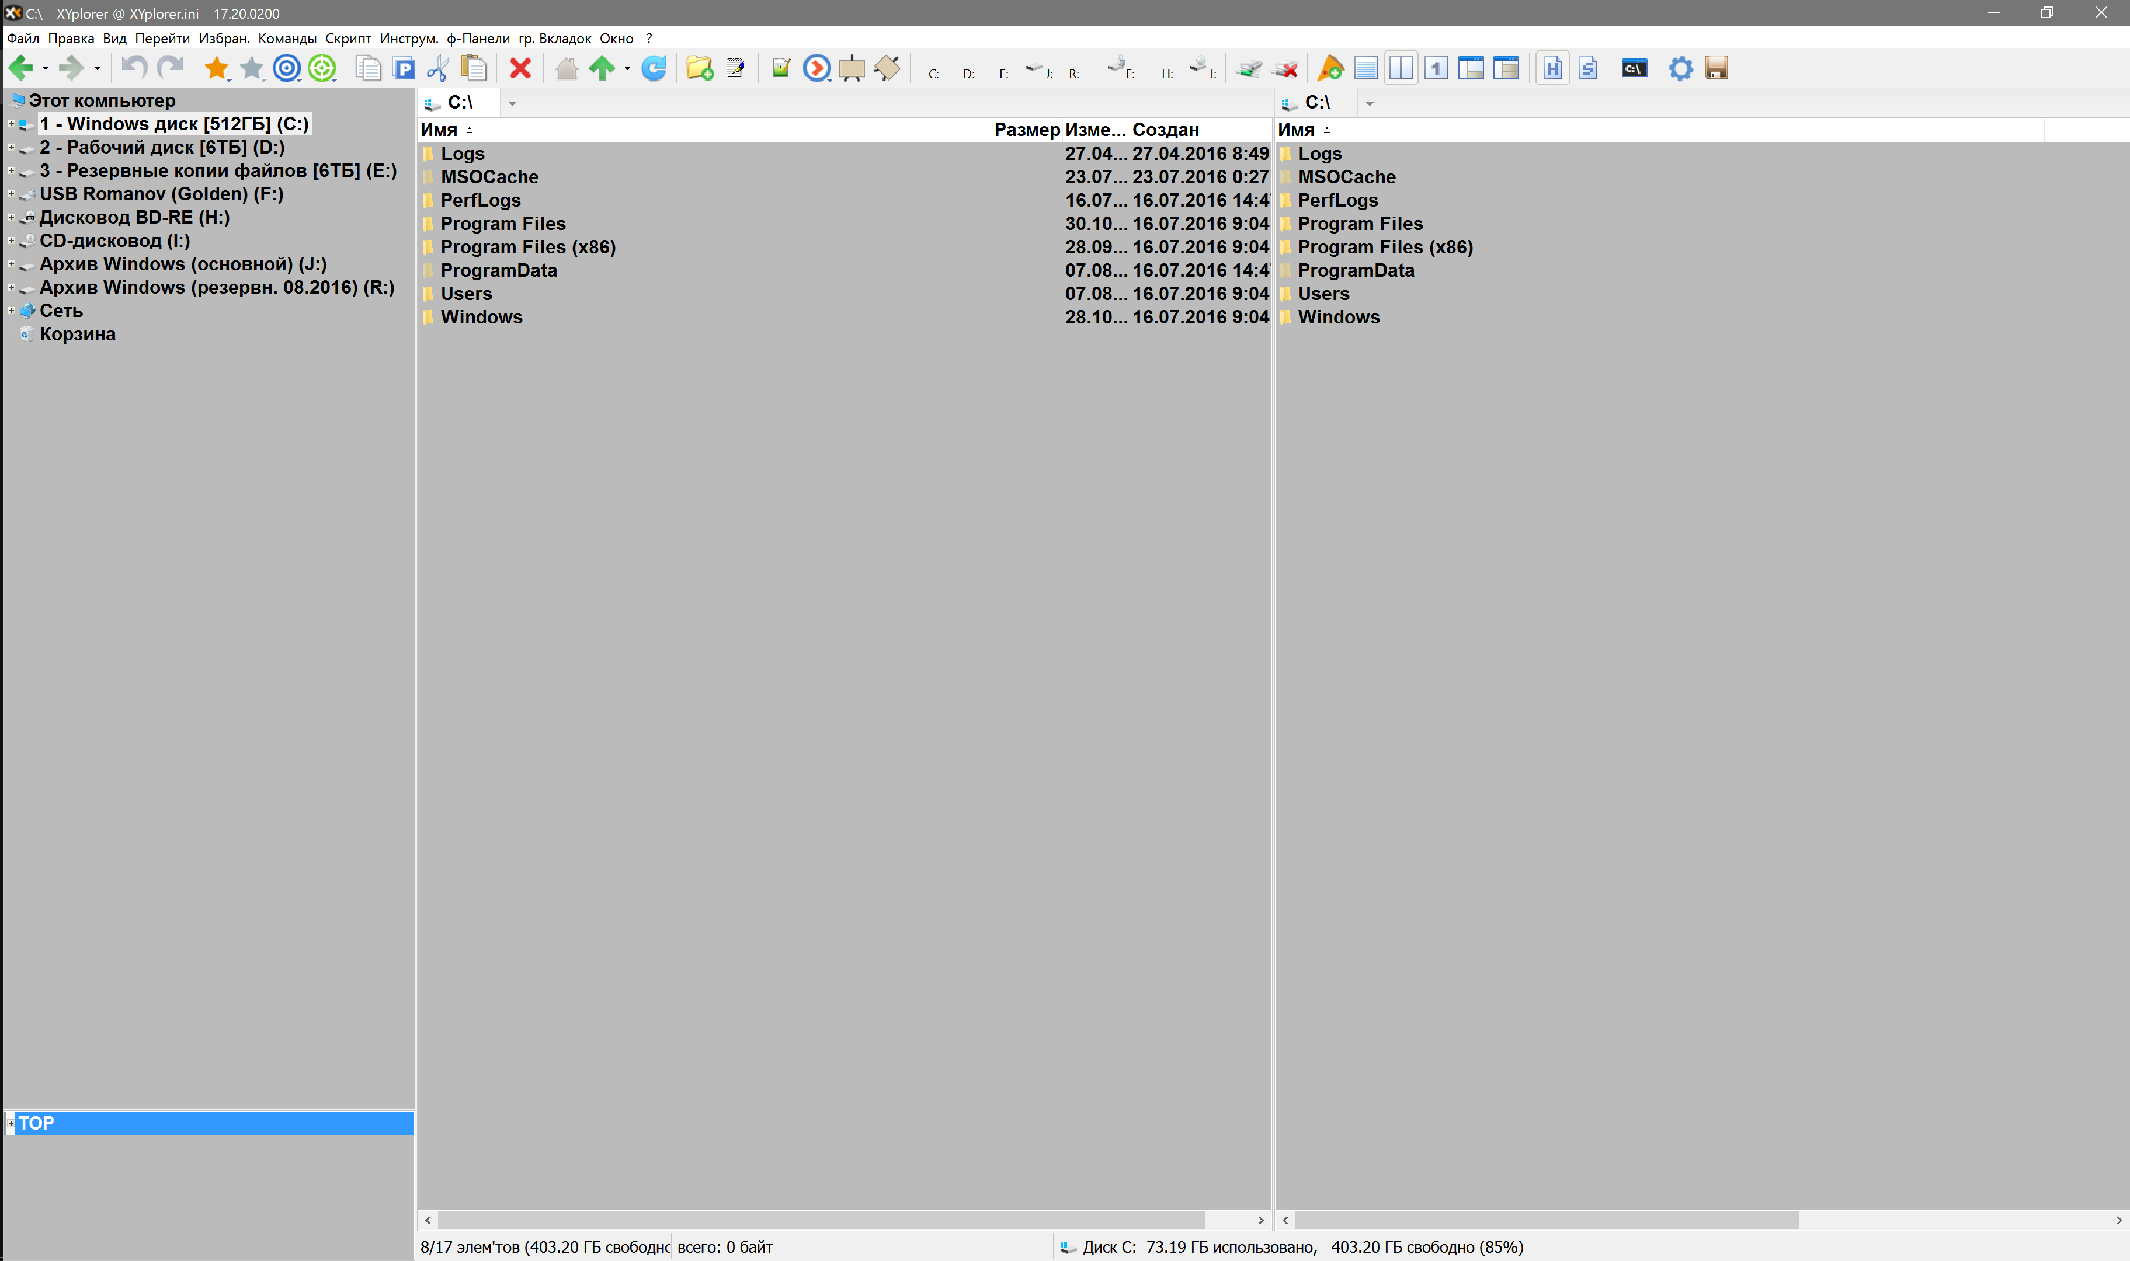Open left pane C:\ tab dropdown arrow
The height and width of the screenshot is (1261, 2130).
512,104
